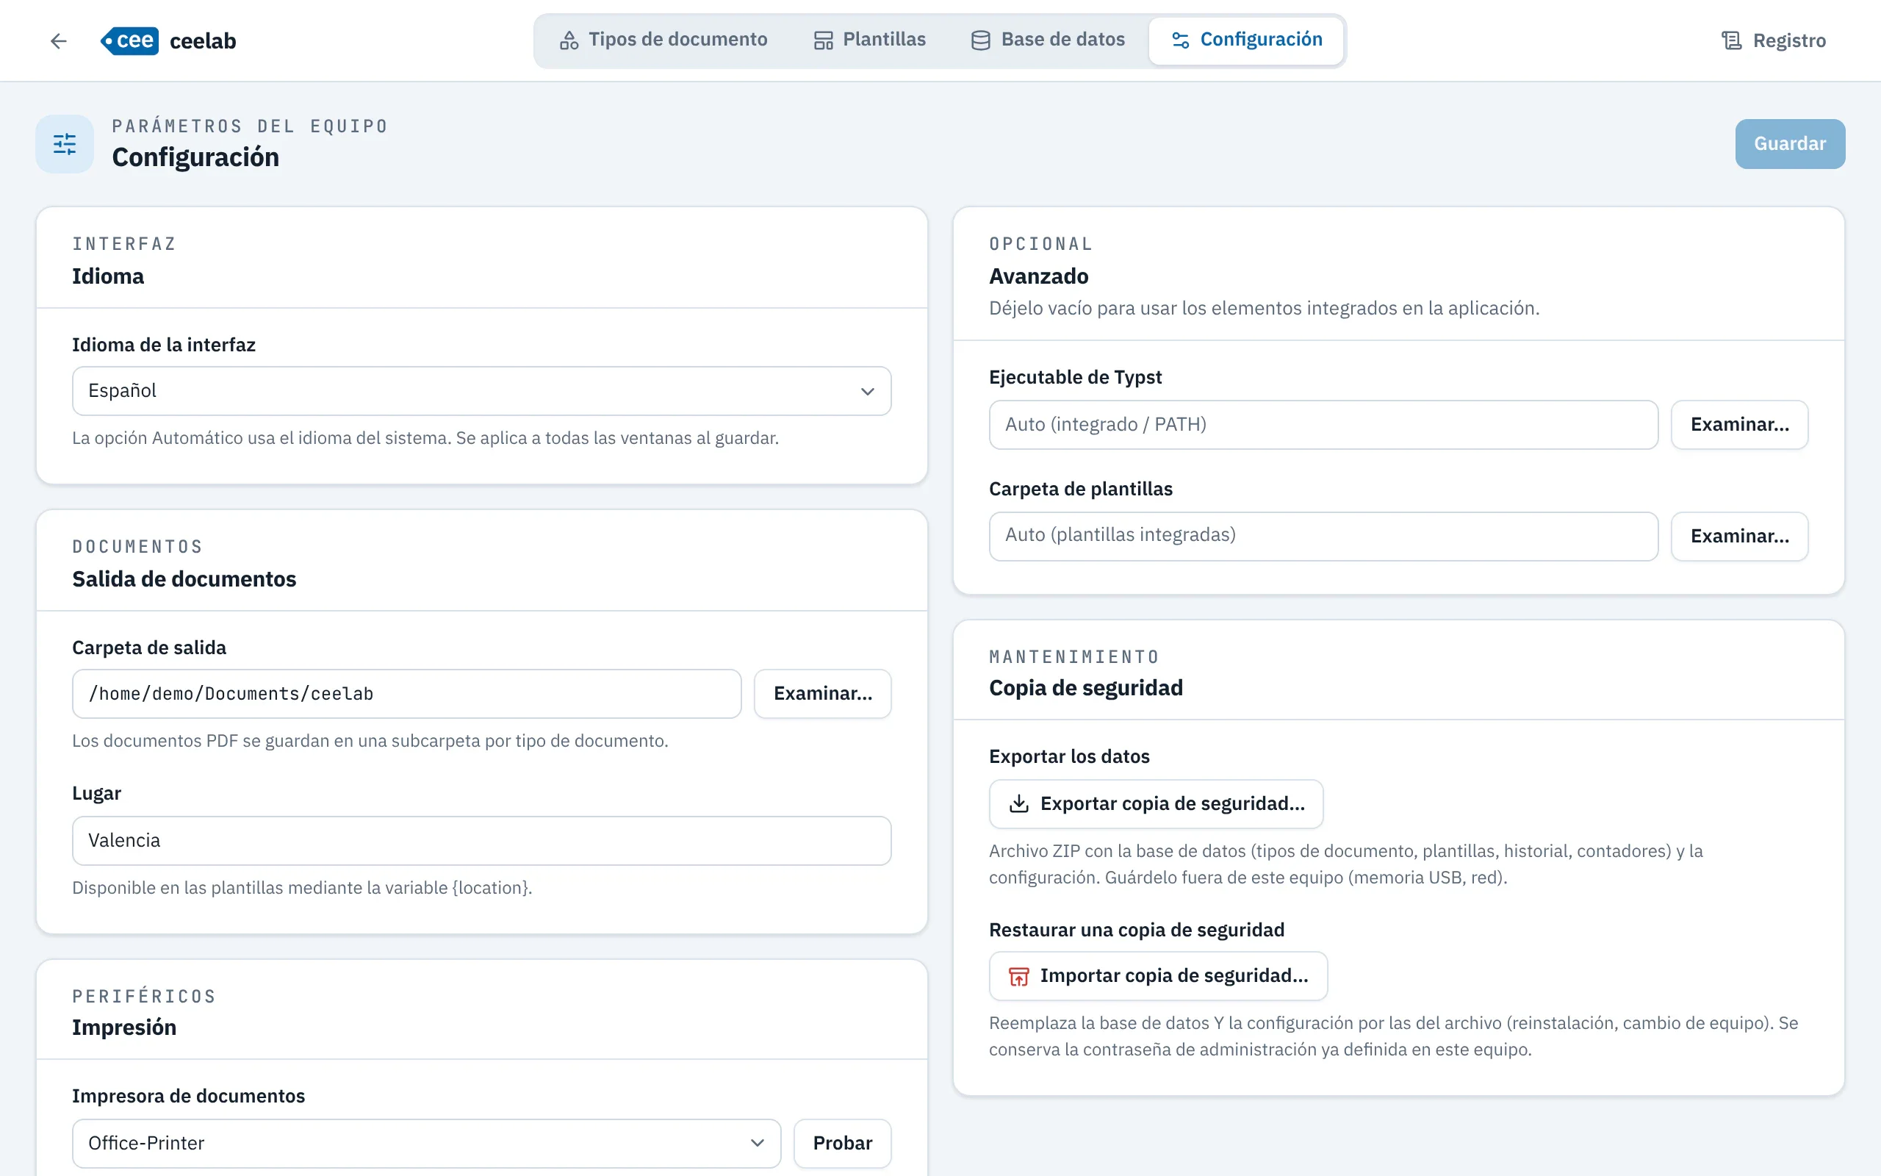
Task: Click the back arrow icon
Action: point(58,40)
